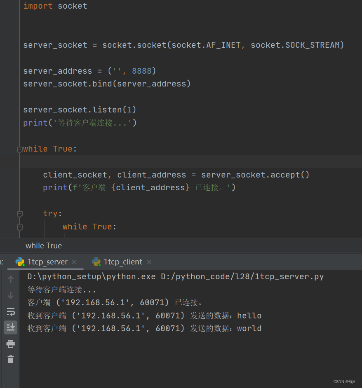
Task: Click the print('等待客户端连接...') line
Action: click(x=80, y=123)
